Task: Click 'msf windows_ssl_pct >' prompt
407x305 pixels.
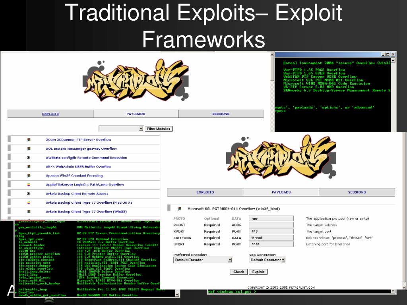Action: tap(232, 291)
